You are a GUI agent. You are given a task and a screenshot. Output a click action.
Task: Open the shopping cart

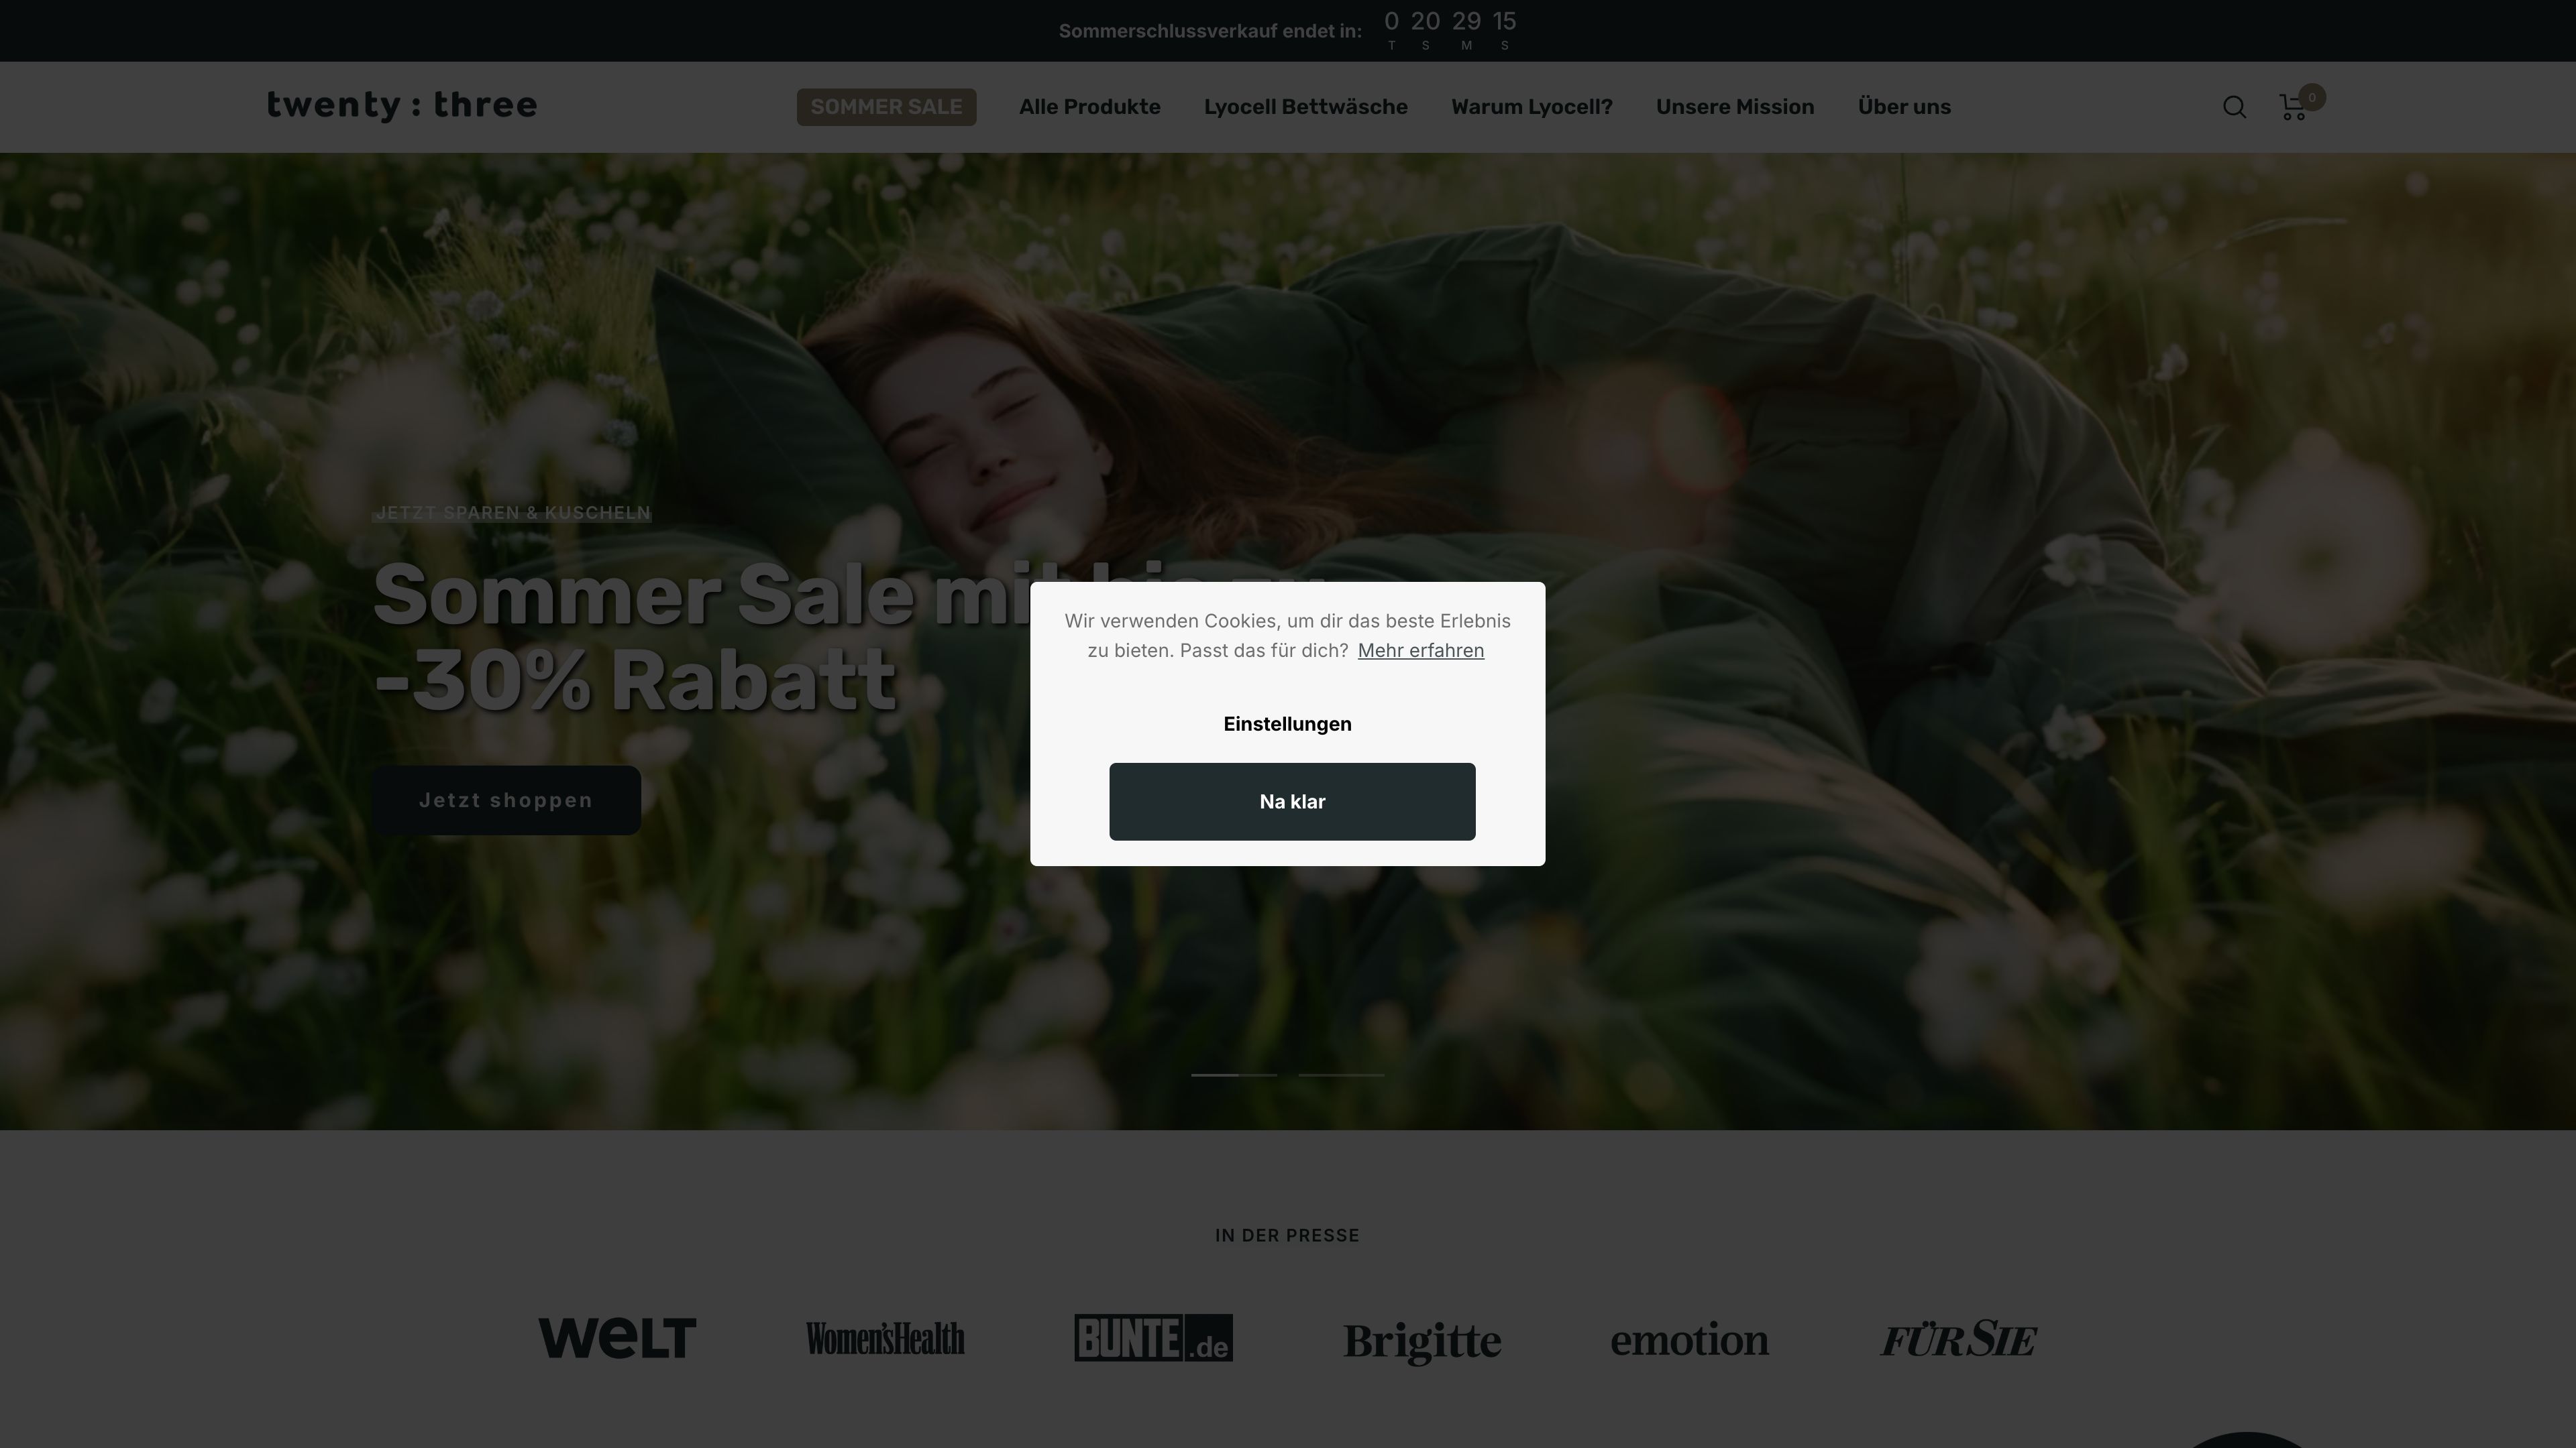coord(2292,107)
